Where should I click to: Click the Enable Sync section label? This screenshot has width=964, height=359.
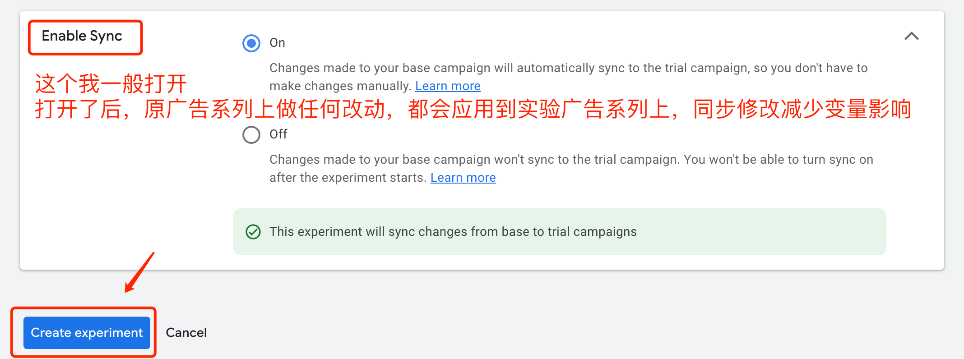[x=83, y=36]
